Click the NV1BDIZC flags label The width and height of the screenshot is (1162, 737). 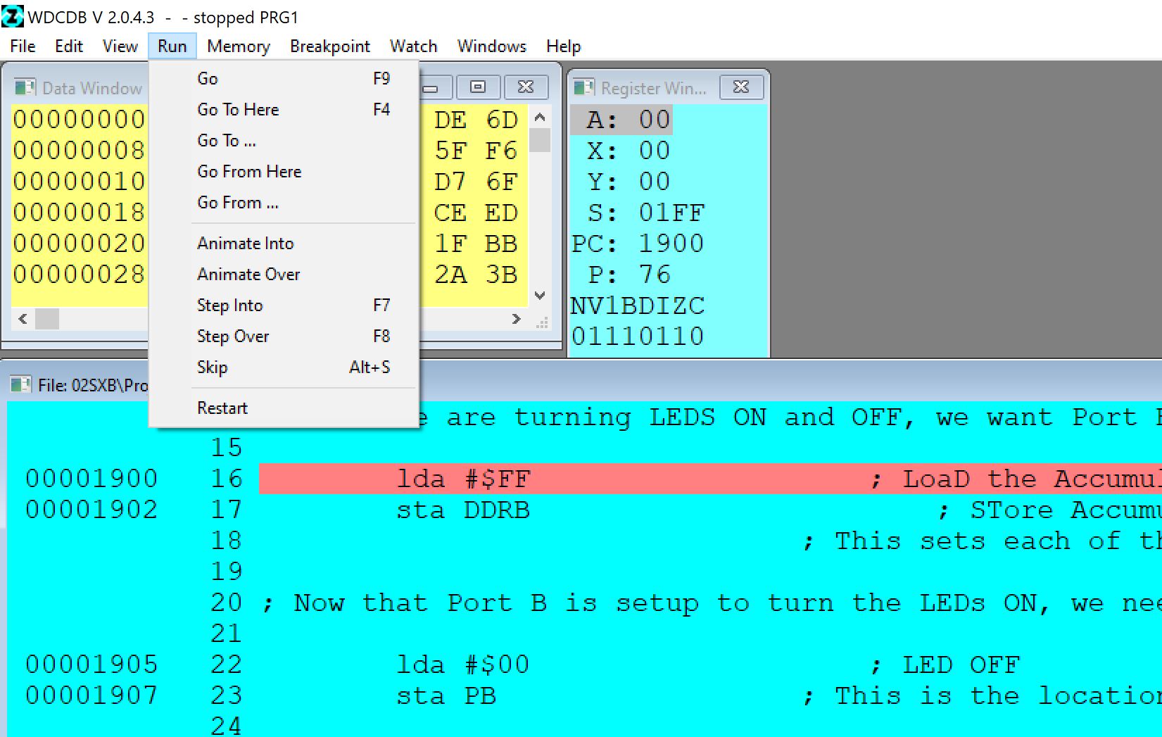[x=638, y=305]
